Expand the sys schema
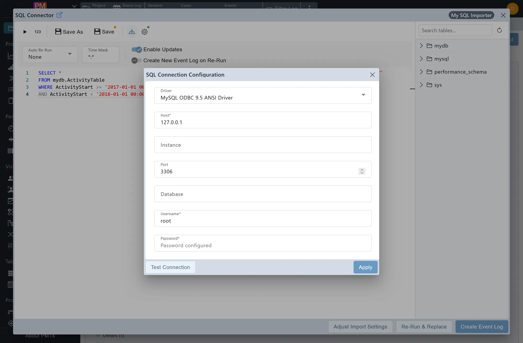Viewport: 523px width, 343px height. 421,85
